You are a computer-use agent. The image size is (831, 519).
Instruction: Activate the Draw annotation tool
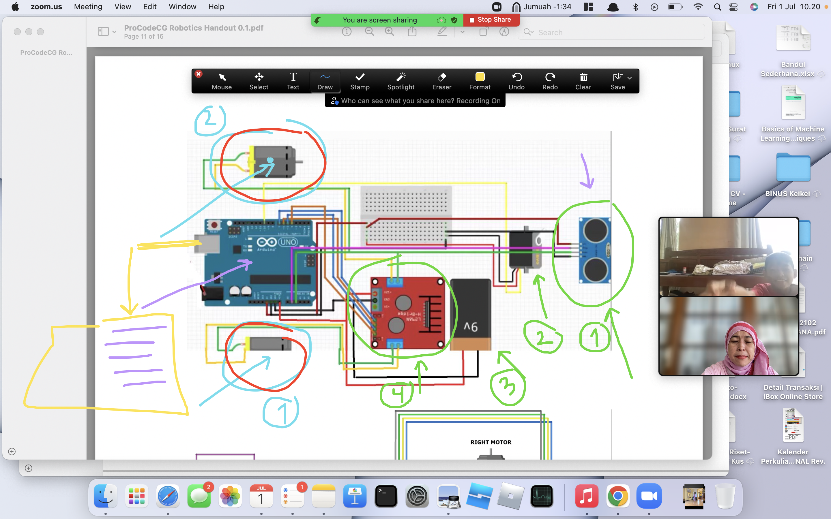[325, 81]
